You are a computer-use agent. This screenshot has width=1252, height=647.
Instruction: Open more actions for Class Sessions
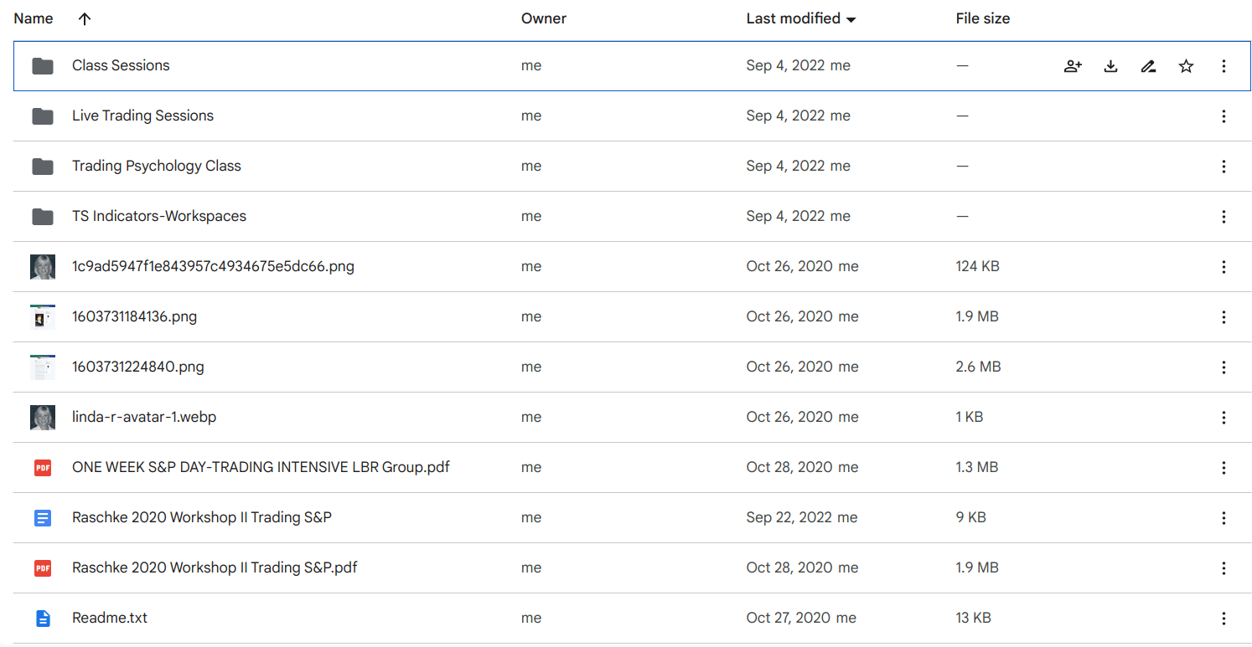point(1224,66)
